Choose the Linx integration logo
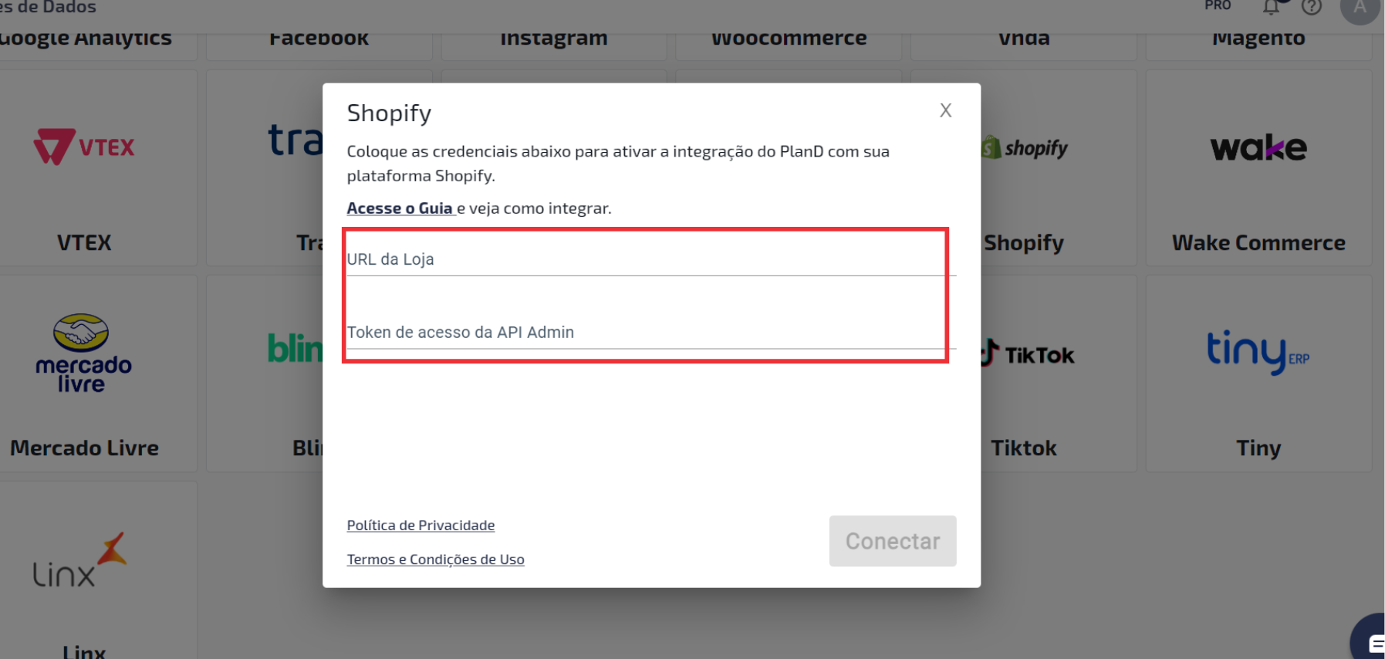Viewport: 1385px width, 659px height. (x=79, y=560)
